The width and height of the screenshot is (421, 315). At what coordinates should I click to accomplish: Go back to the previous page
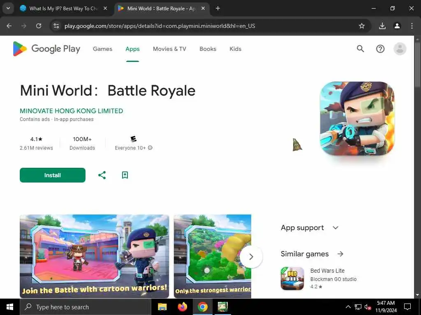click(9, 26)
